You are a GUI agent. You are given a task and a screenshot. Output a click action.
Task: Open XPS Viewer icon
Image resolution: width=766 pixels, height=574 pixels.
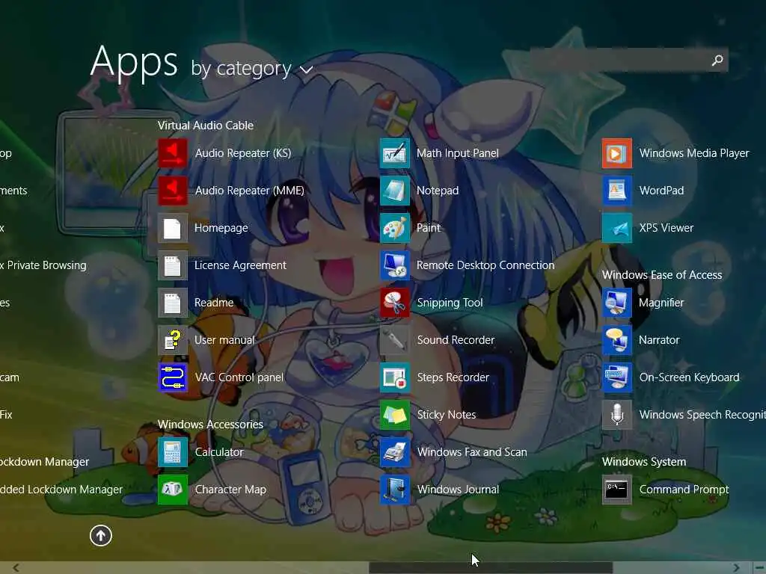coord(617,228)
